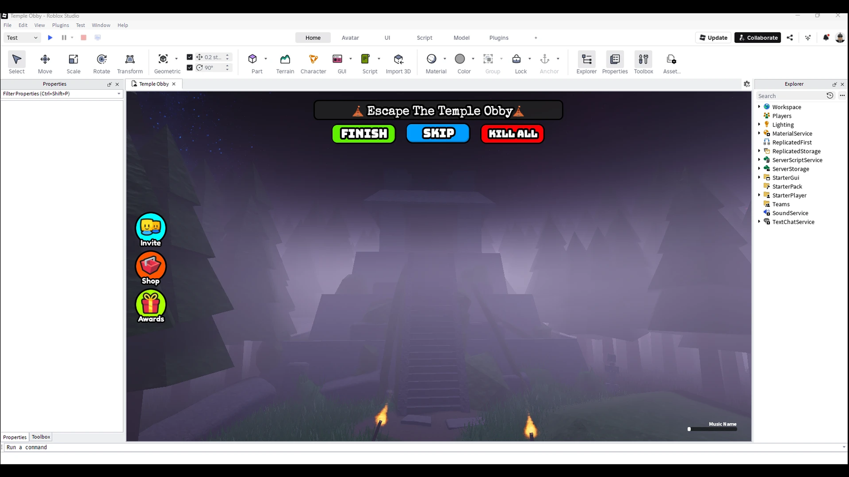
Task: Open the Assistant sparkle icon
Action: pos(808,38)
